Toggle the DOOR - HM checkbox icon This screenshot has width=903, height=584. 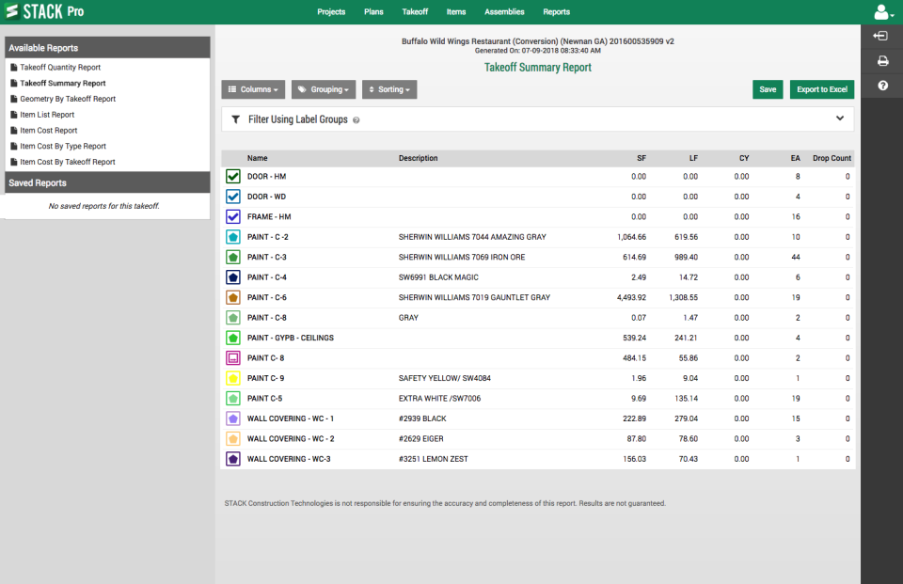coord(233,177)
